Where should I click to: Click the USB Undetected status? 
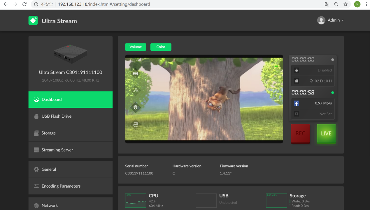tap(228, 202)
